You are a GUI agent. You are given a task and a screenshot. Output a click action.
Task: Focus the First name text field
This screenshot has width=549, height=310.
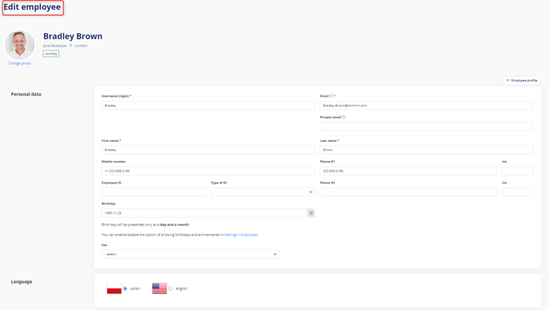tap(208, 150)
